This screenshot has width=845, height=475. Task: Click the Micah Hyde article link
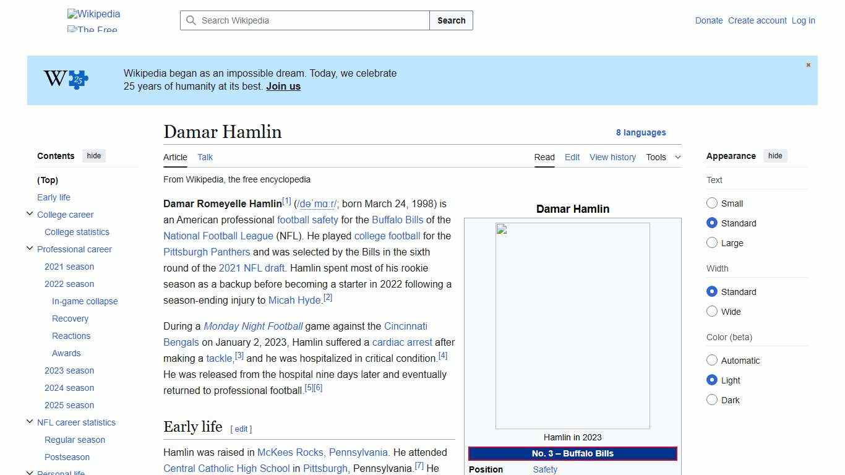coord(294,300)
